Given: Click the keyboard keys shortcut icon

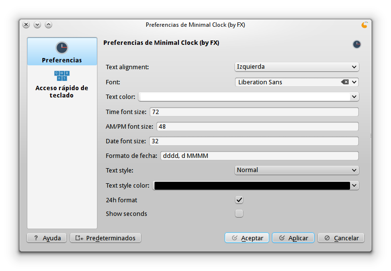Looking at the screenshot, I should [62, 76].
